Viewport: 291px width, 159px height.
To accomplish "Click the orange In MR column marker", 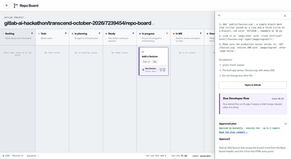I will click(x=174, y=34).
